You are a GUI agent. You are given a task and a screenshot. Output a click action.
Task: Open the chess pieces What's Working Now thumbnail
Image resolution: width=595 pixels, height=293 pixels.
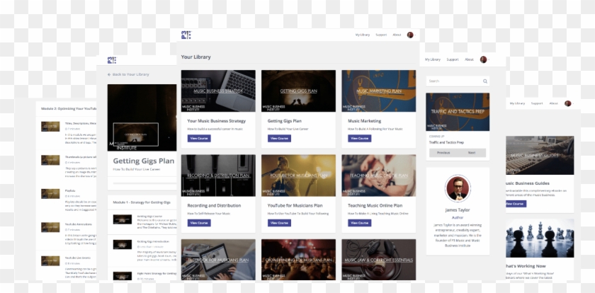540,238
